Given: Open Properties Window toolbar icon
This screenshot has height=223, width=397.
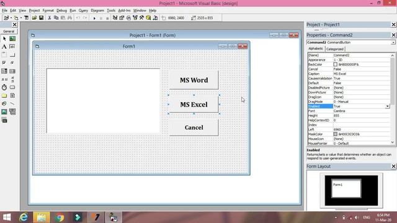Looking at the screenshot, I should (x=122, y=18).
